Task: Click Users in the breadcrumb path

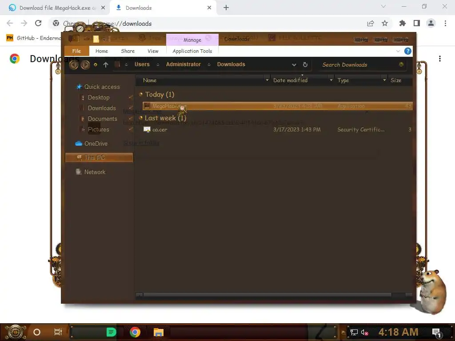Action: (142, 64)
